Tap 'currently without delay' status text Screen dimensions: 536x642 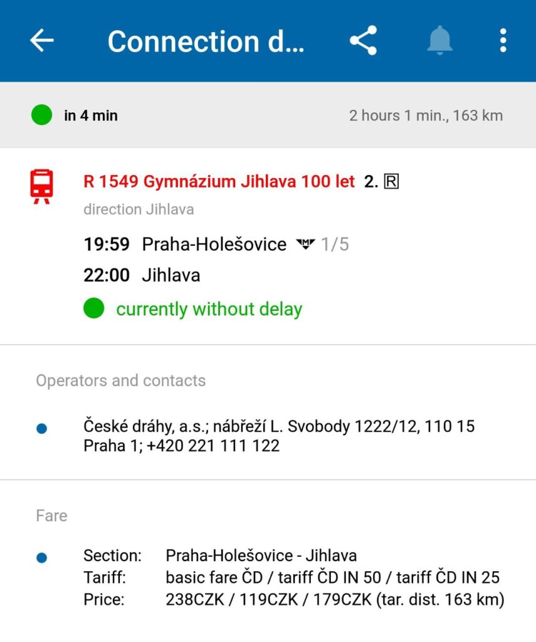tap(209, 309)
